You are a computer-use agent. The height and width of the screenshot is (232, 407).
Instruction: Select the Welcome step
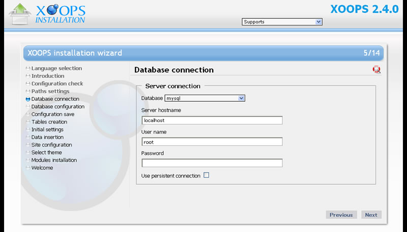pos(42,168)
